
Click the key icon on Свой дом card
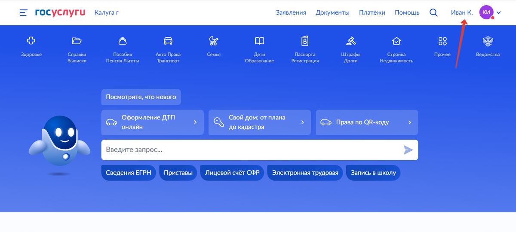(x=219, y=122)
